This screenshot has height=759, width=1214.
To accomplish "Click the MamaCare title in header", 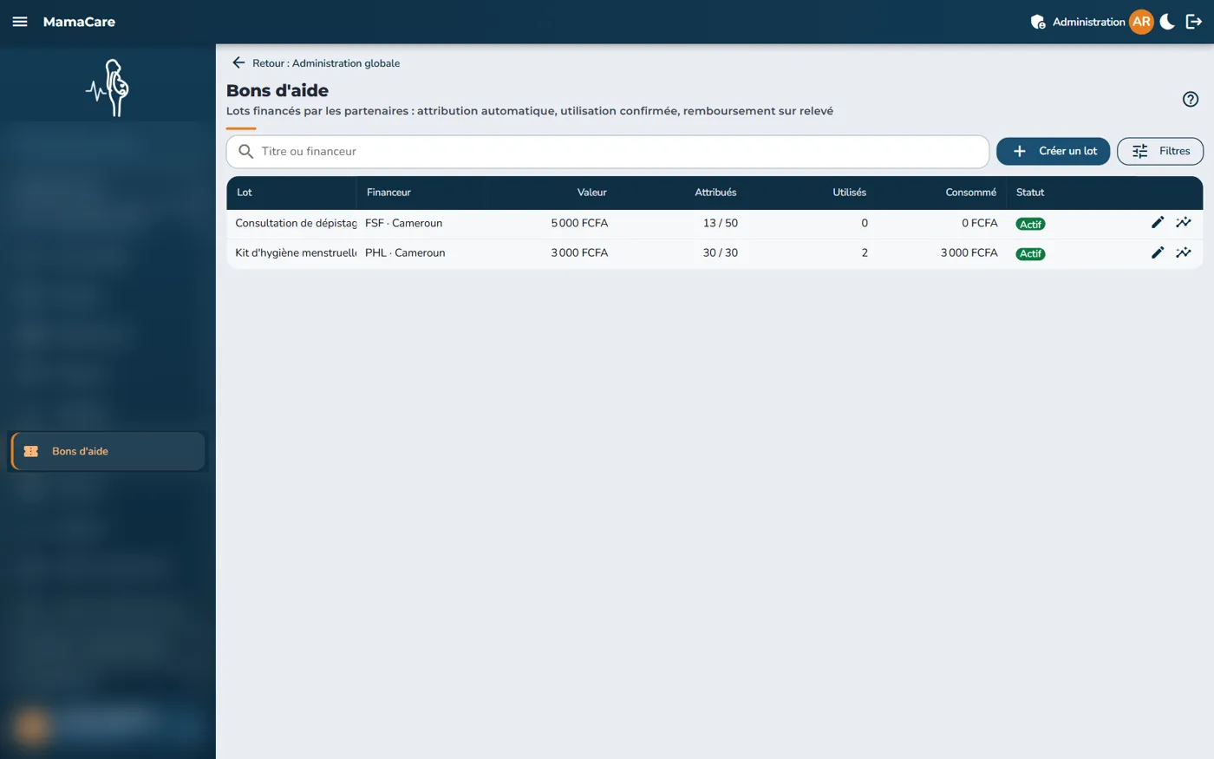I will pos(79,22).
